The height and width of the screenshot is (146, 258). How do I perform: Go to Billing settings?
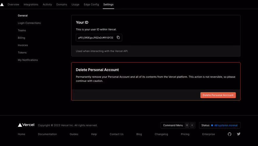pos(22,38)
